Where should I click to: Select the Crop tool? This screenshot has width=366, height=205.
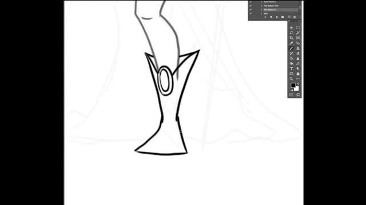tap(291, 38)
